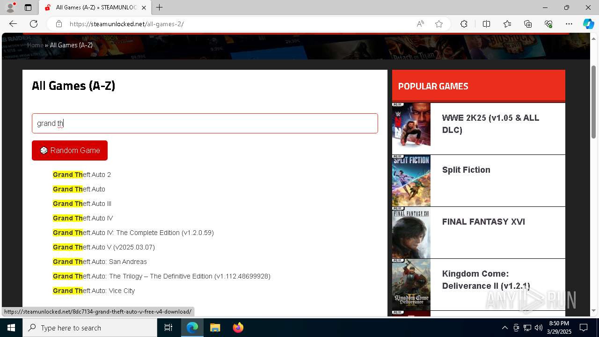Open the Split Fiction title link

click(466, 170)
